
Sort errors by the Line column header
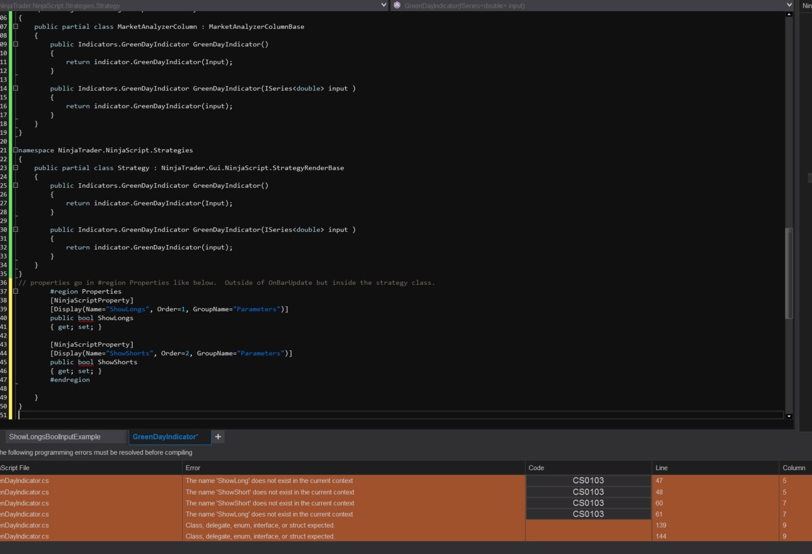pyautogui.click(x=661, y=468)
